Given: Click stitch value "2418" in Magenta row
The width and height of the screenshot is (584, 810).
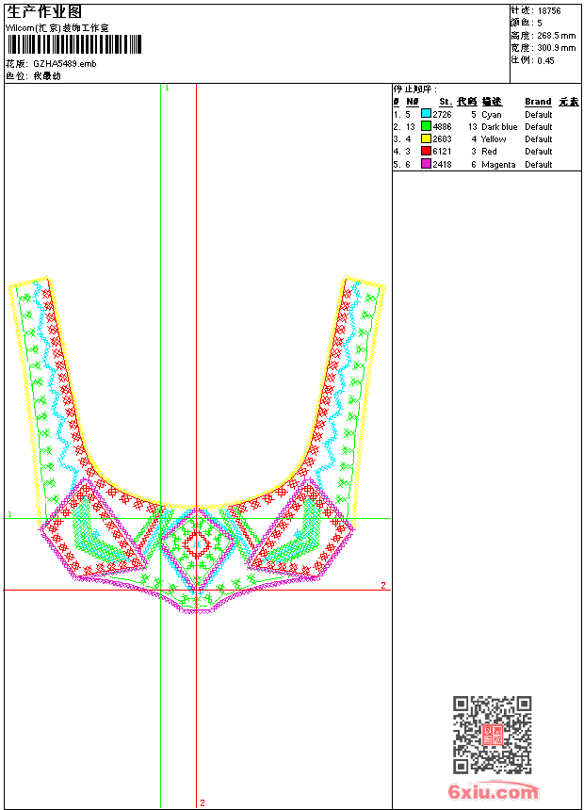Looking at the screenshot, I should pos(442,165).
